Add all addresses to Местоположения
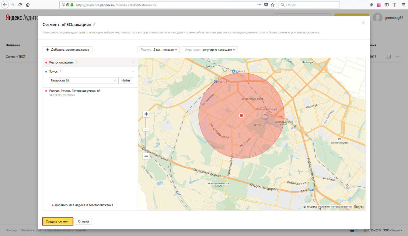Screen dimensions: 408x236 (82, 205)
